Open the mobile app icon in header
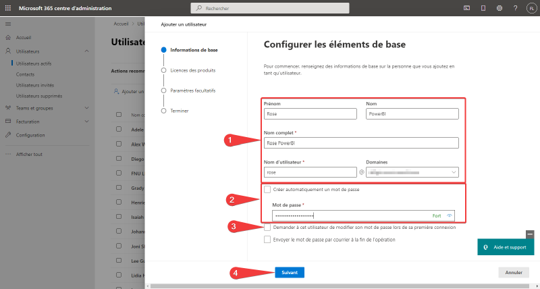 483,8
